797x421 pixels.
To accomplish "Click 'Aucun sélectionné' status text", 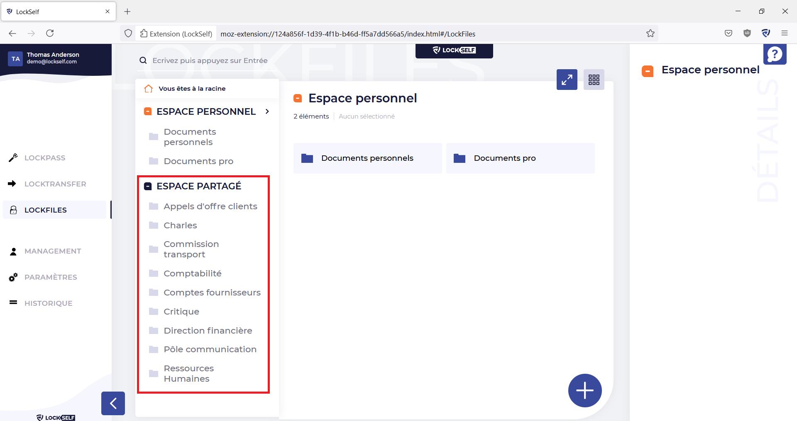I will [367, 116].
